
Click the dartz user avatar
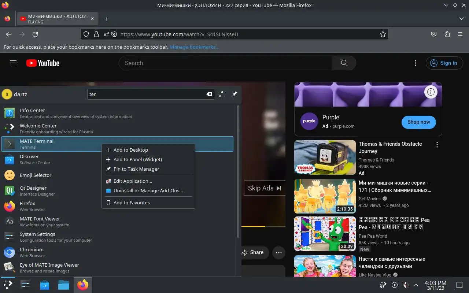(x=7, y=94)
